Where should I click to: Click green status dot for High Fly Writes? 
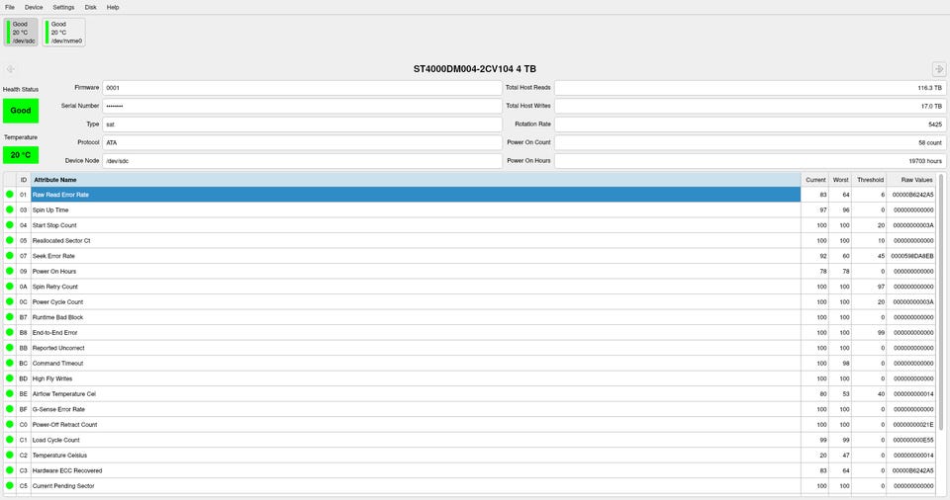click(10, 378)
